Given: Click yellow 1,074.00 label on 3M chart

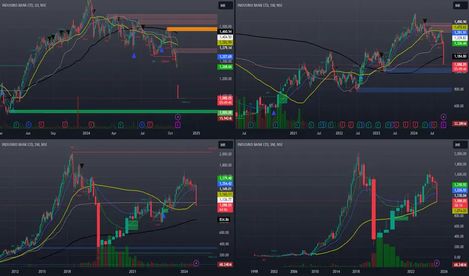Looking at the screenshot, I should [x=460, y=211].
